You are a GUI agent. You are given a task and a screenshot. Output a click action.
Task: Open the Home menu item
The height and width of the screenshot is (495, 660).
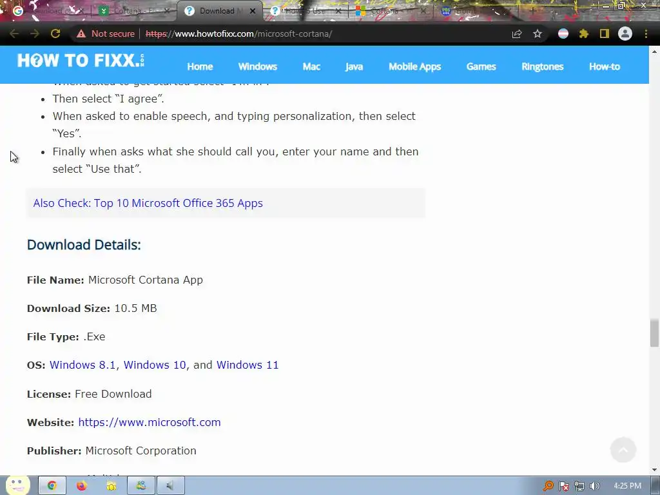pos(200,66)
